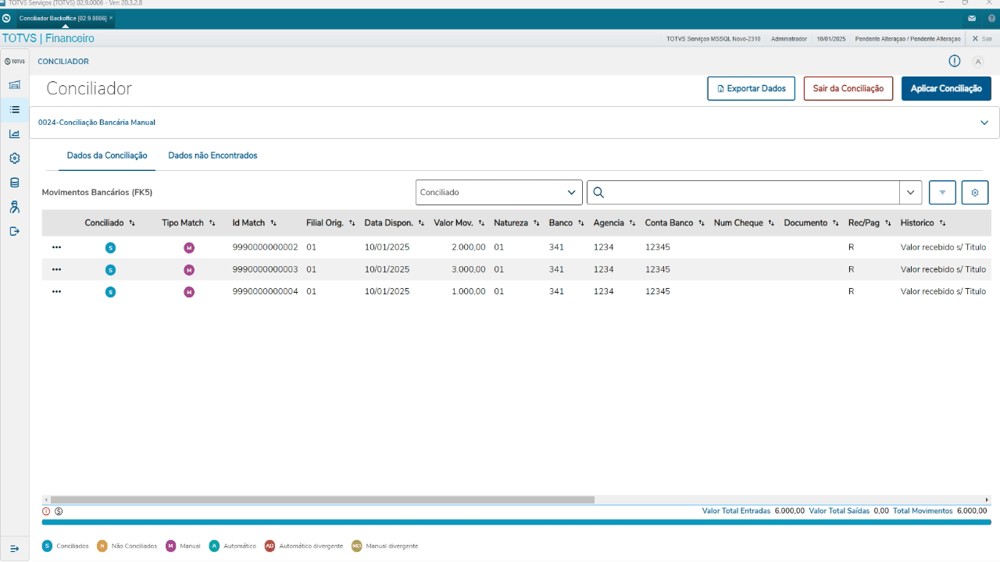This screenshot has height=562, width=1000.
Task: Click the logout icon in sidebar
Action: tap(14, 231)
